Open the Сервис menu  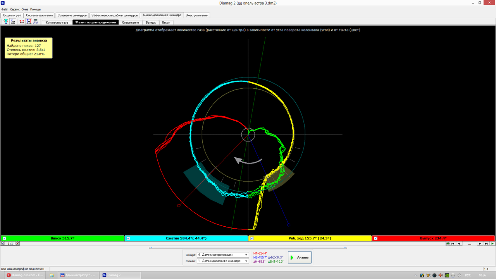[15, 9]
